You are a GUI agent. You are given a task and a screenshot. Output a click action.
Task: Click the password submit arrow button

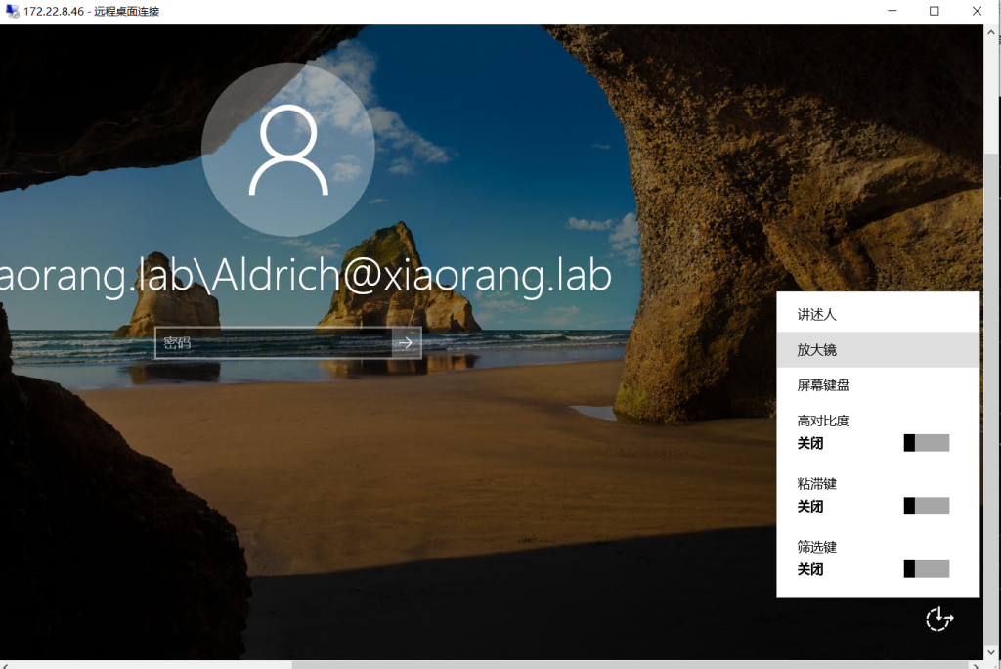coord(407,343)
